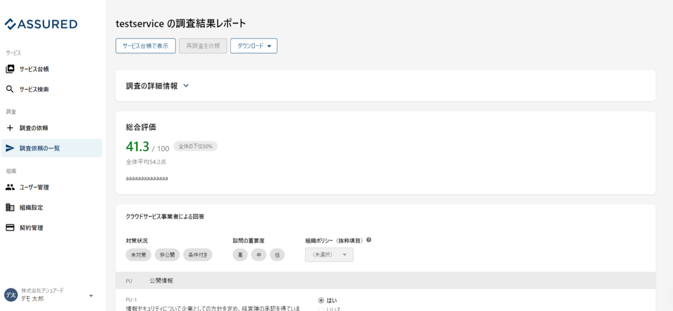
Task: Toggle the 非公開 filter chip
Action: (x=167, y=255)
